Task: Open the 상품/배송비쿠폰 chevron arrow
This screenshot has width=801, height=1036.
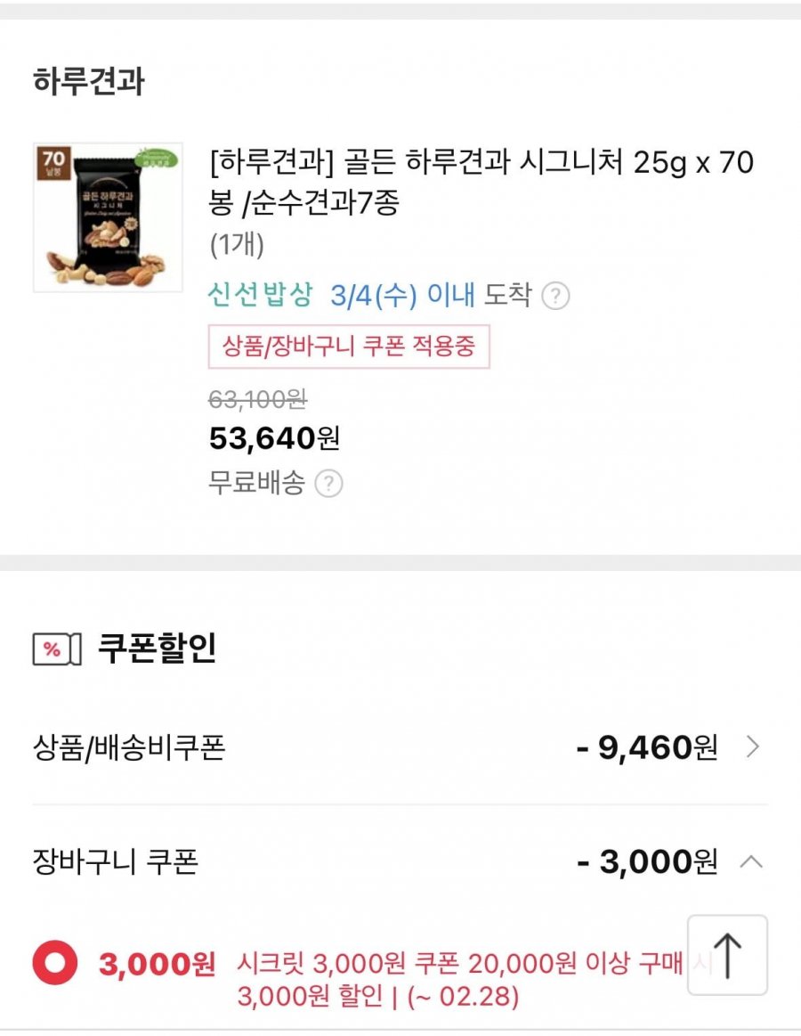Action: tap(752, 746)
